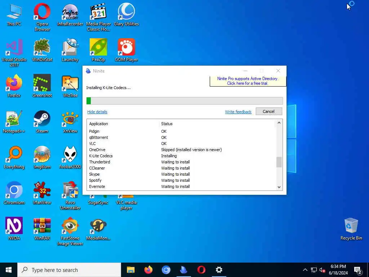Open This PC desktop icon
Viewport: 369px width, 277px height.
coord(14,14)
